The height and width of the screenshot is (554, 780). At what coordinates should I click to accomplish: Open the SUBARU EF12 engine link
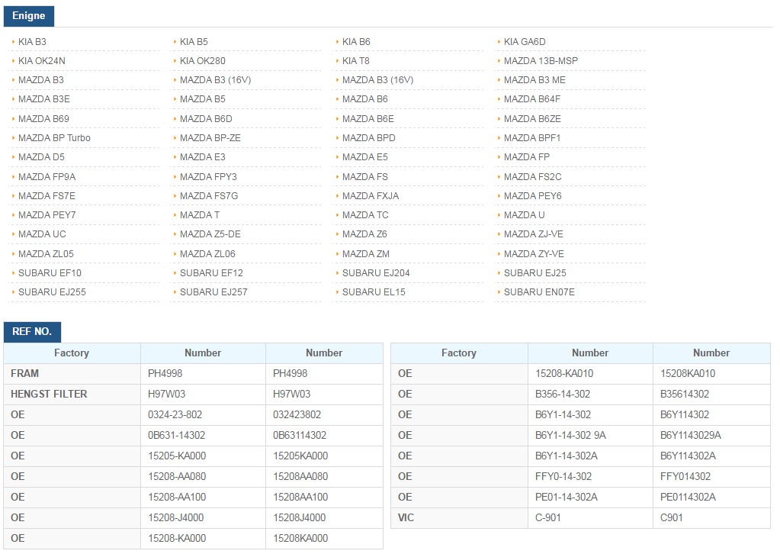(x=211, y=272)
